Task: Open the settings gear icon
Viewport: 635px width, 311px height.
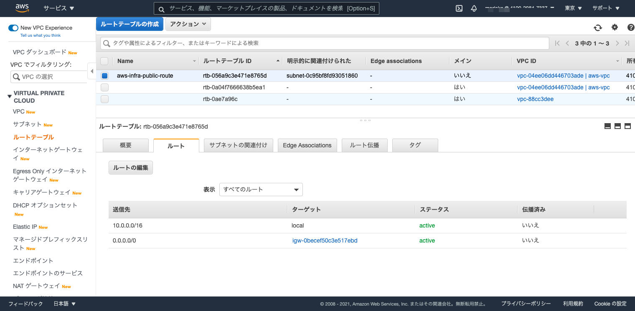Action: coord(615,28)
